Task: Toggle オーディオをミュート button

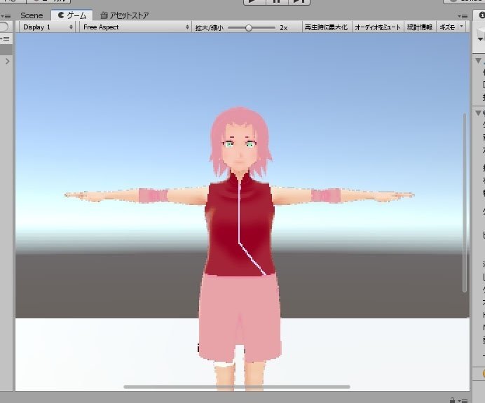Action: click(378, 27)
